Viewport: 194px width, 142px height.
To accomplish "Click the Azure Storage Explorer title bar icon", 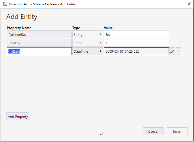I will (5, 4).
